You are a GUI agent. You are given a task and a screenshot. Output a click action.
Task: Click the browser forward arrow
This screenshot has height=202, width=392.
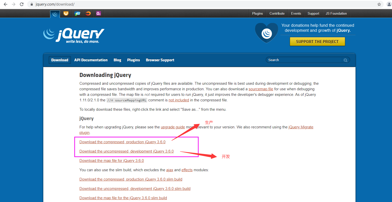(x=14, y=4)
